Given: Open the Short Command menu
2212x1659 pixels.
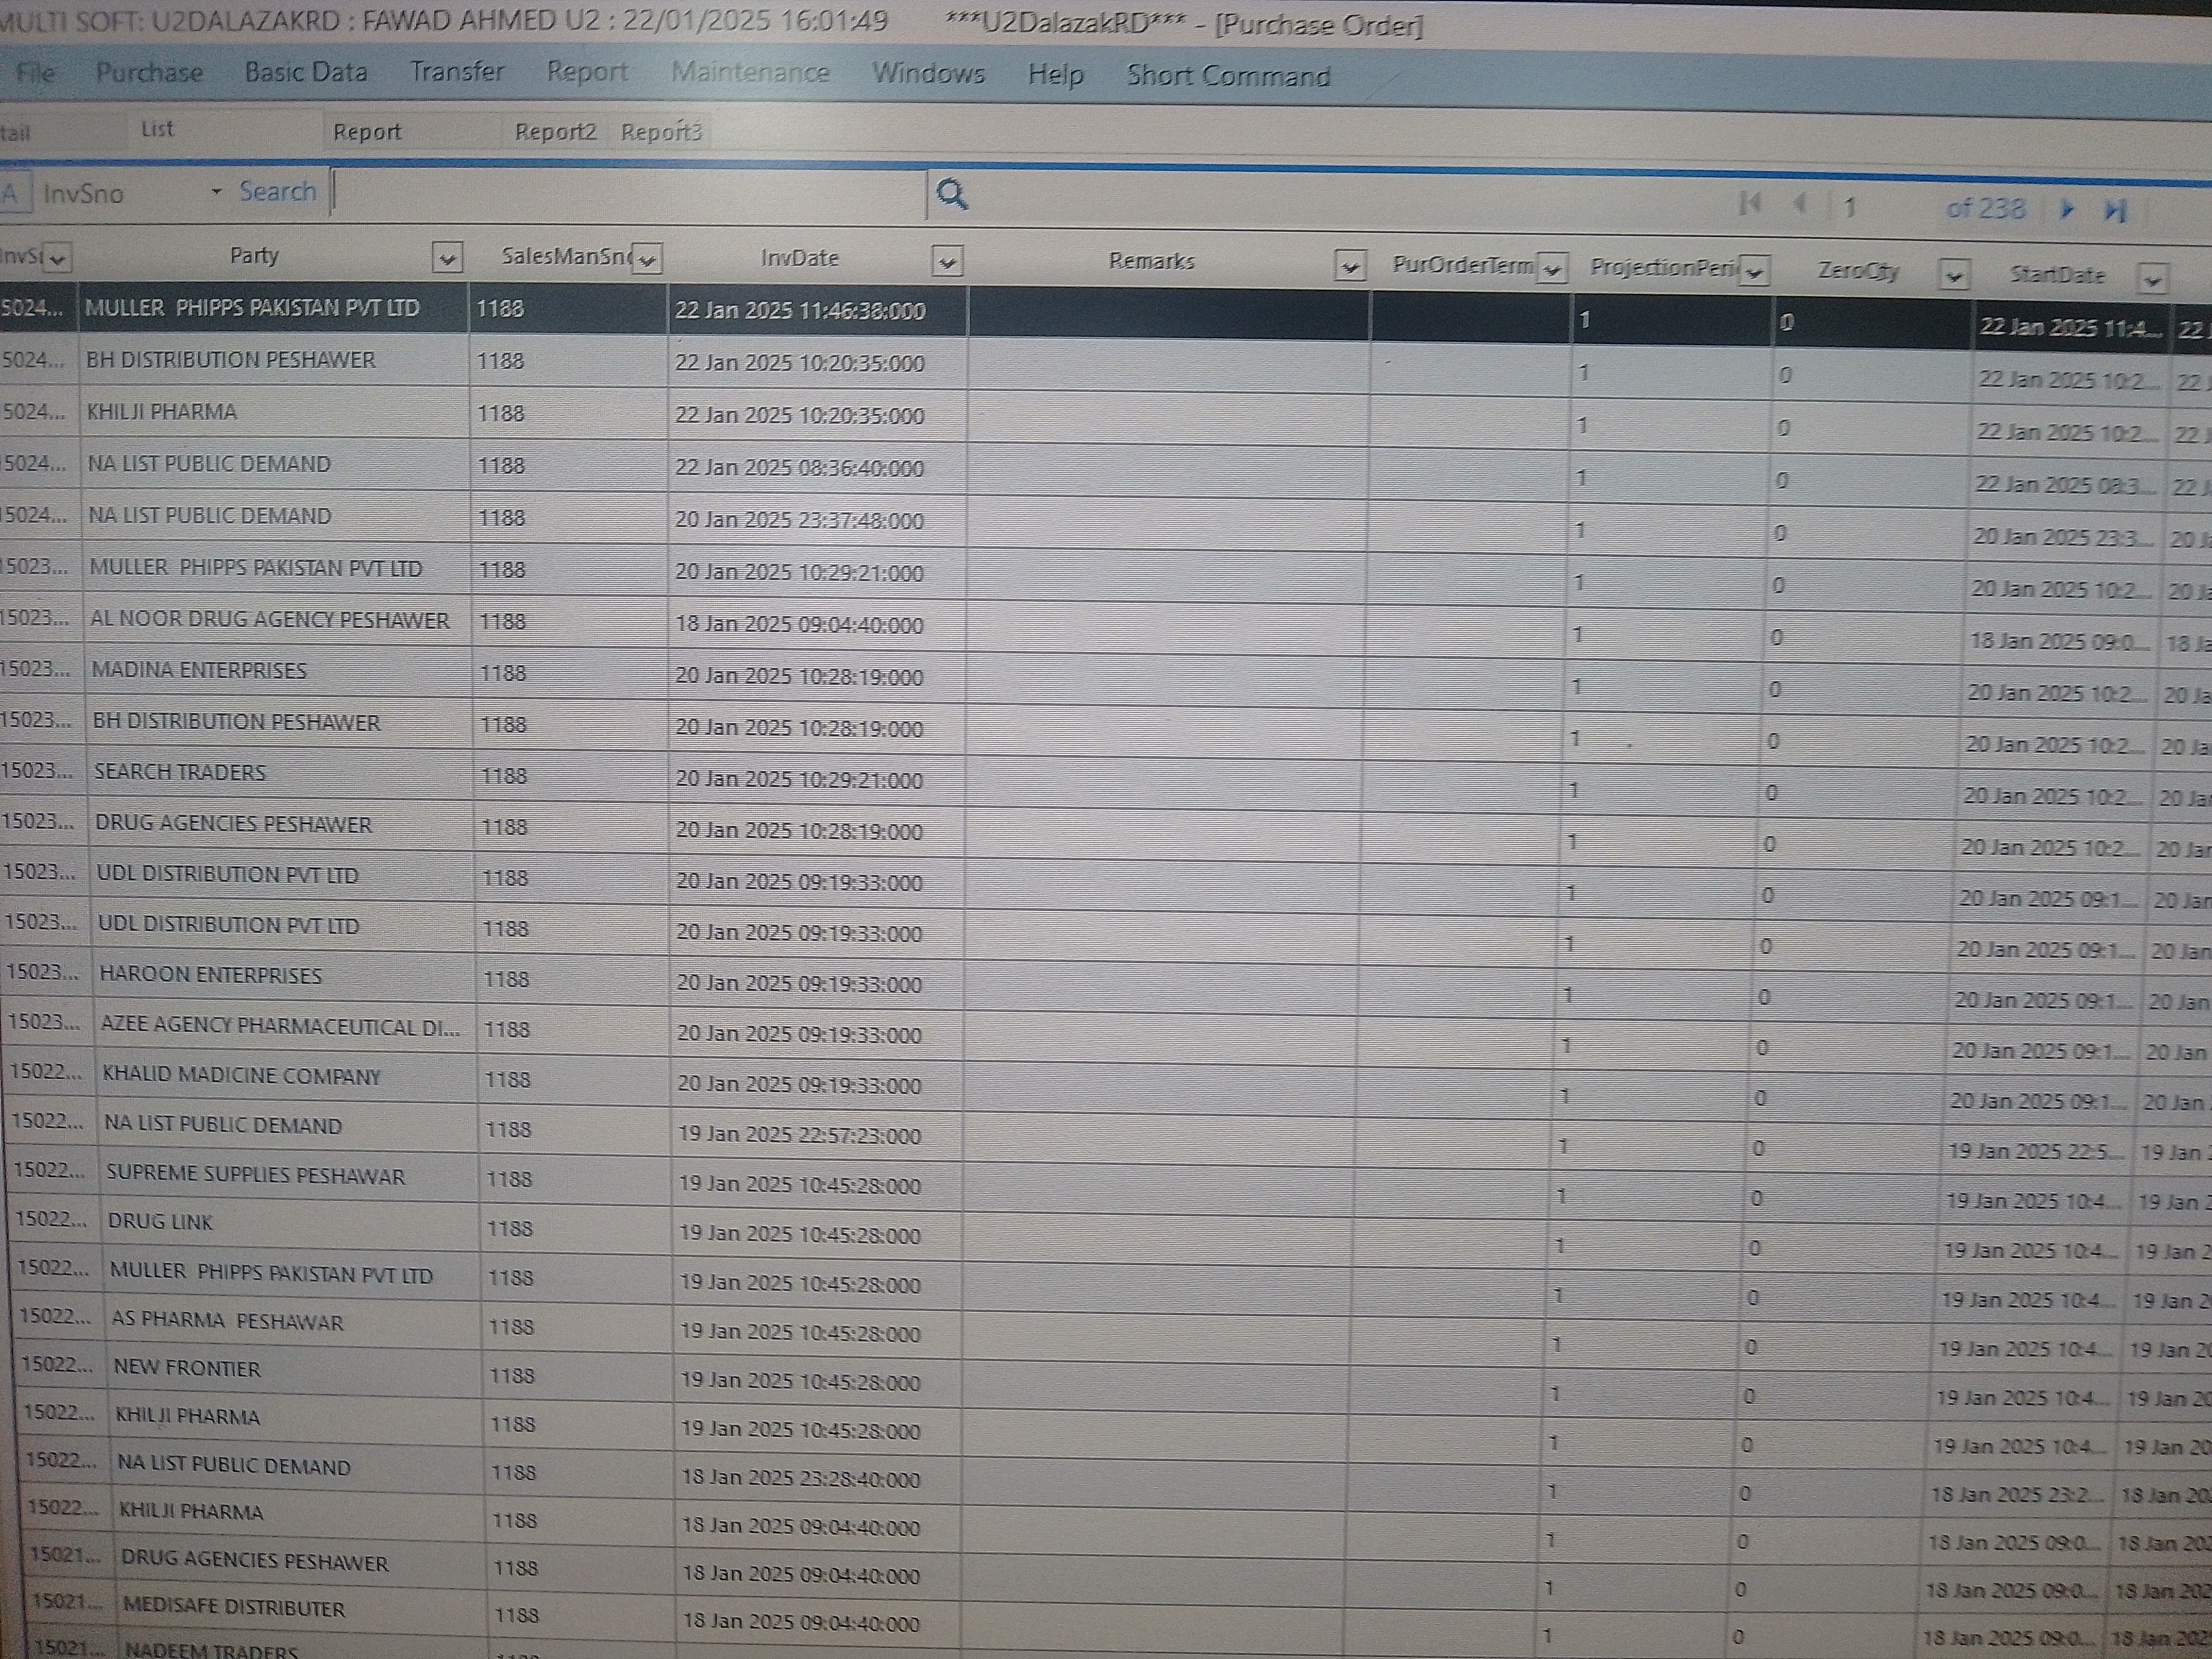Looking at the screenshot, I should pos(1228,76).
